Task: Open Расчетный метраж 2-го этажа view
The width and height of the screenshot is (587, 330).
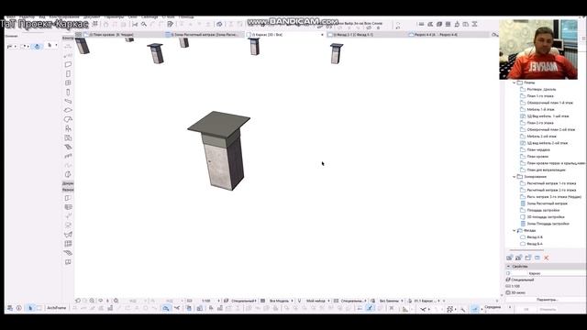Action: point(551,191)
